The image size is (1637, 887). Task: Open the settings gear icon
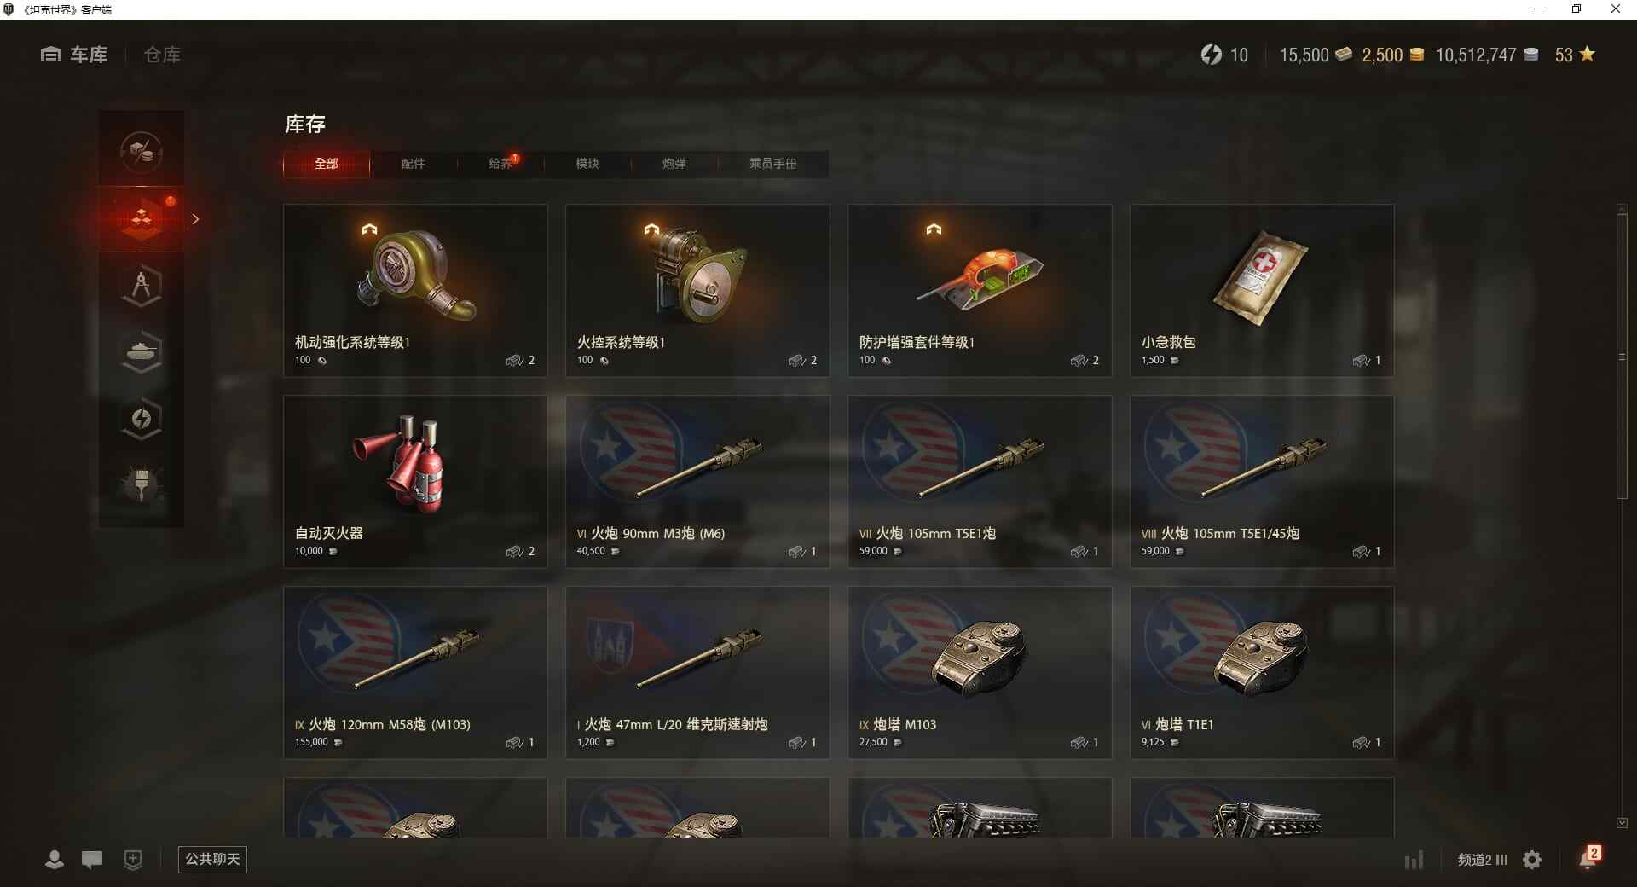[1532, 860]
